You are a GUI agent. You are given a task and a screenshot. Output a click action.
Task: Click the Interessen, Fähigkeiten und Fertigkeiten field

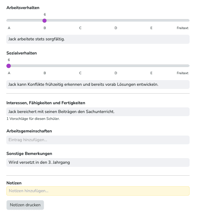click(98, 112)
